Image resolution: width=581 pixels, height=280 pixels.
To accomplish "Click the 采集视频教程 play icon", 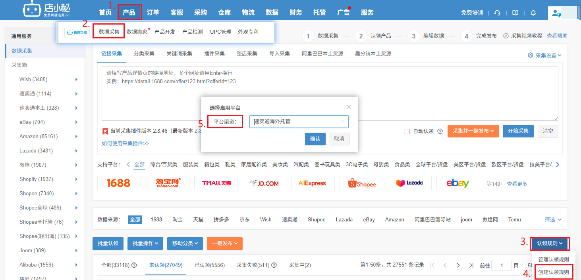I will (x=506, y=36).
